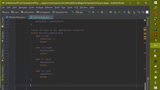Toggle the Device File Explorer panel
This screenshot has height=90, width=160.
point(148,84)
